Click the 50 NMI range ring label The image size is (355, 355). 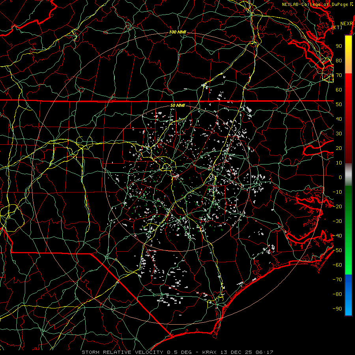(177, 105)
